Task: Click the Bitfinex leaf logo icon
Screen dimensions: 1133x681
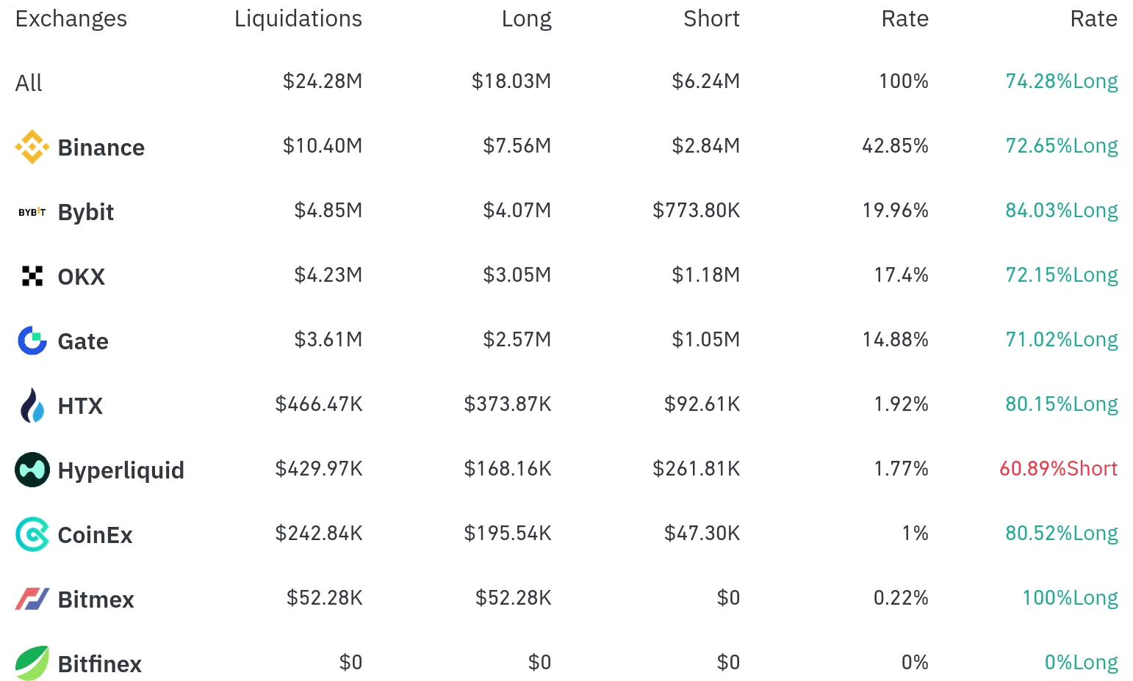Action: click(32, 663)
